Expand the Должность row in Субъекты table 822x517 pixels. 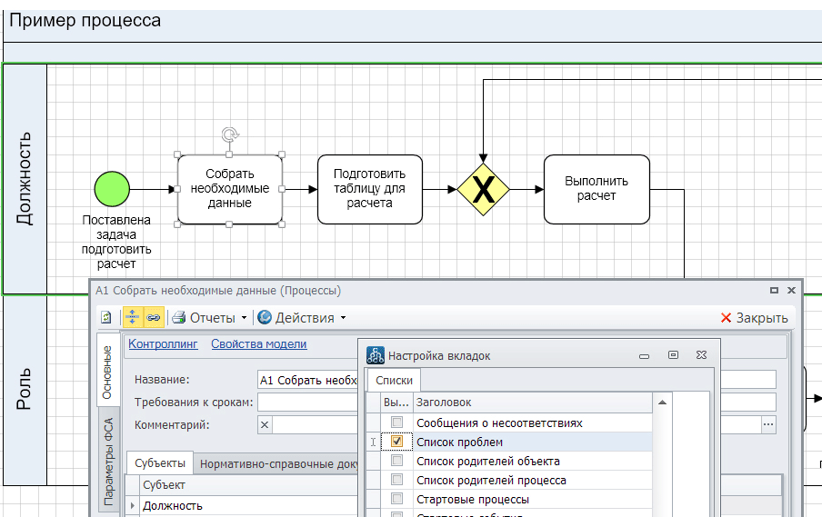tap(133, 506)
